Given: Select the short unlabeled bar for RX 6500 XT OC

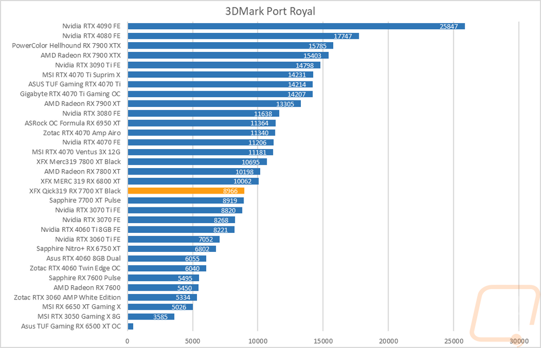Looking at the screenshot, I should coord(130,326).
